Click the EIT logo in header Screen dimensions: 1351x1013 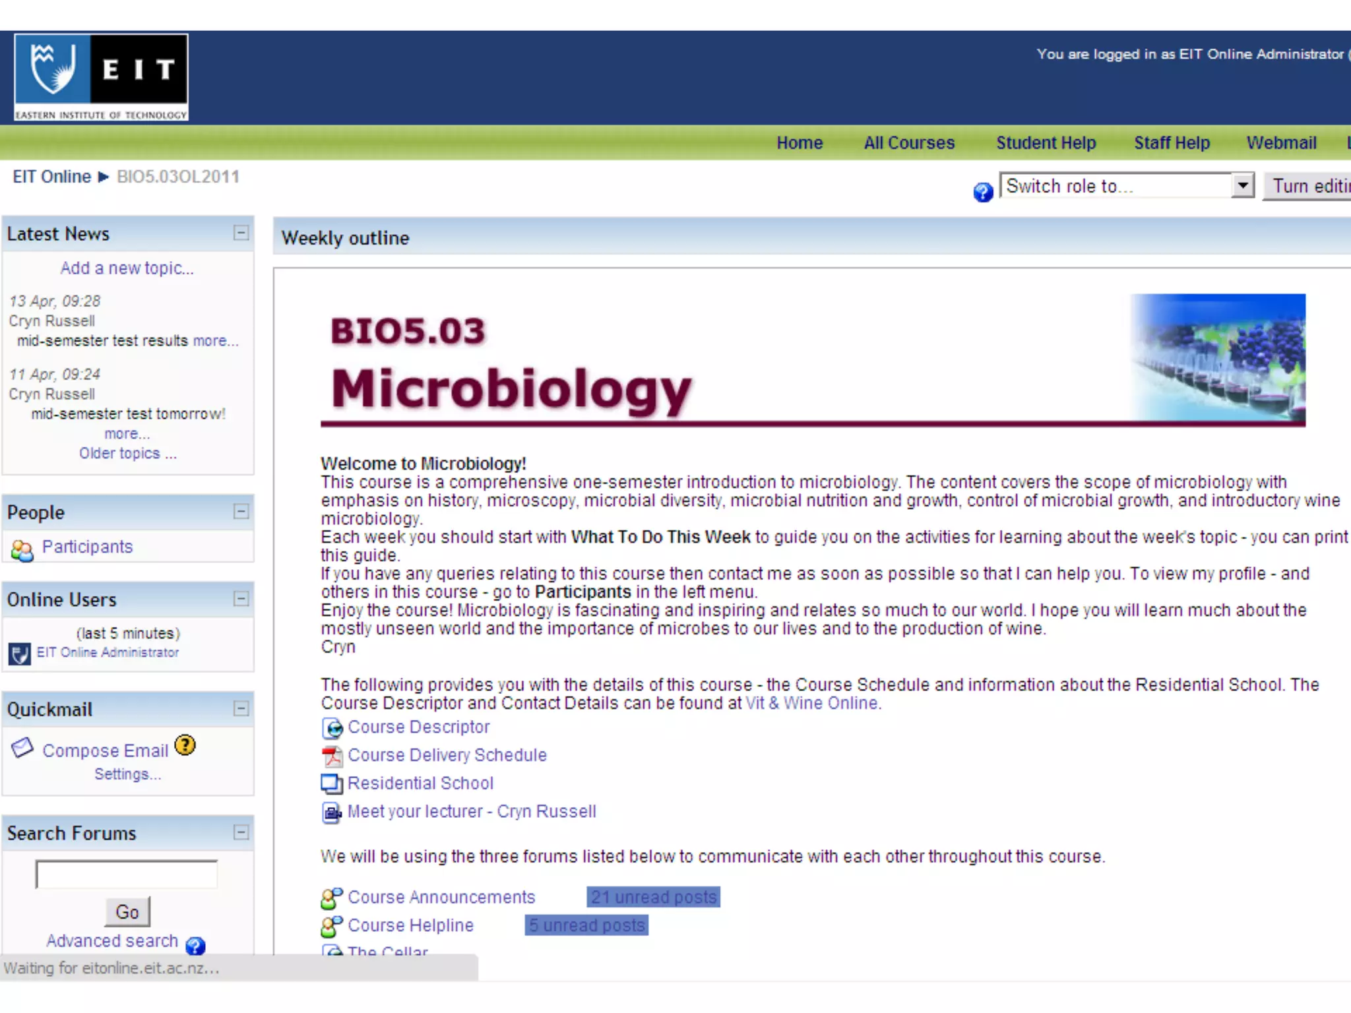click(101, 77)
